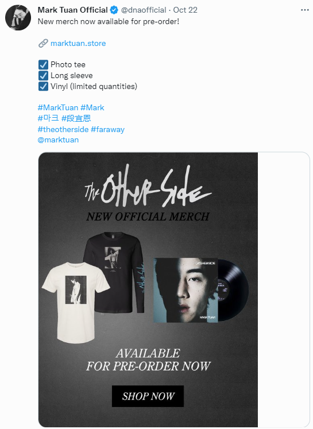The image size is (313, 429).
Task: Click the Vinyl check mark emoji
Action: pyautogui.click(x=43, y=86)
